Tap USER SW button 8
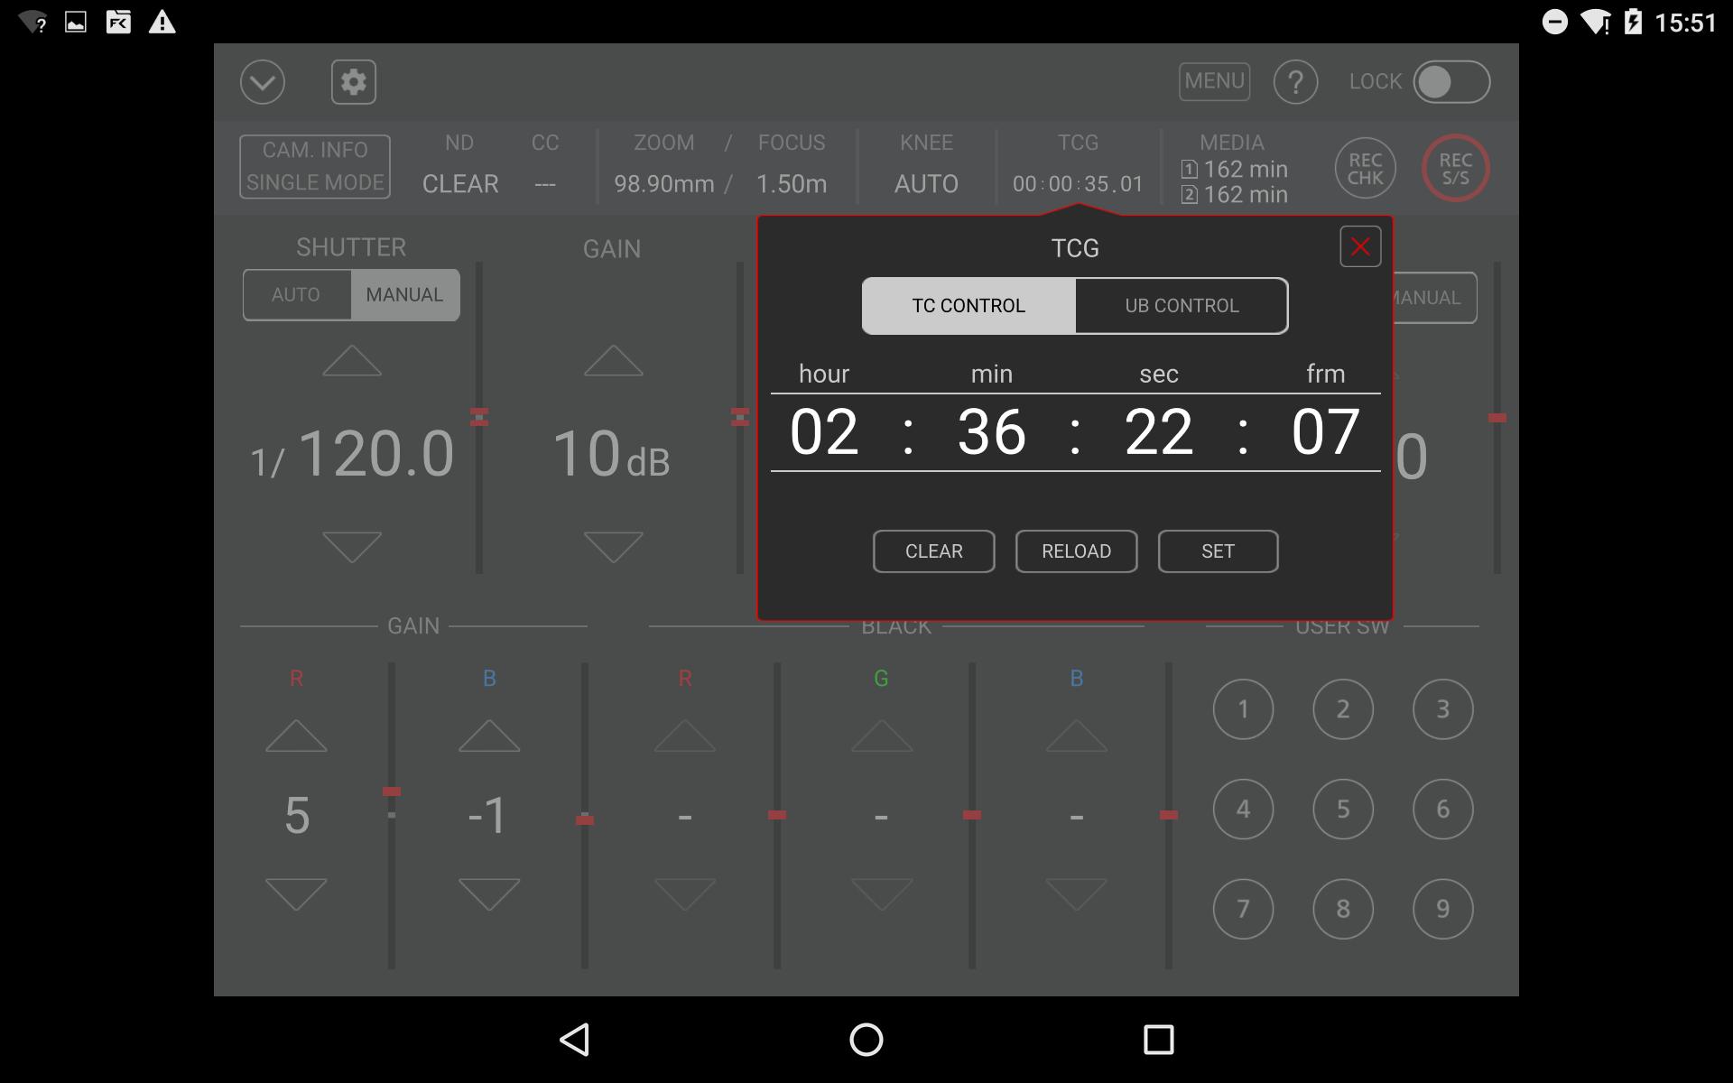This screenshot has width=1733, height=1083. (x=1343, y=909)
